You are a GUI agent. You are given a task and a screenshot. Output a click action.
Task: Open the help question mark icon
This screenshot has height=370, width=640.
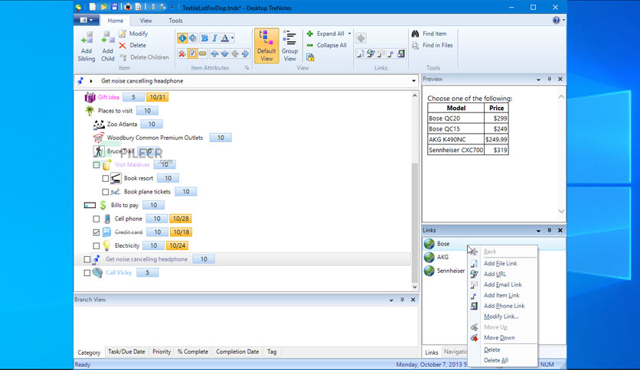[x=556, y=20]
